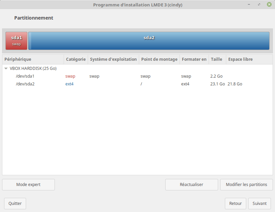This screenshot has width=275, height=212.
Task: Close the installer window
Action: pyautogui.click(x=269, y=5)
